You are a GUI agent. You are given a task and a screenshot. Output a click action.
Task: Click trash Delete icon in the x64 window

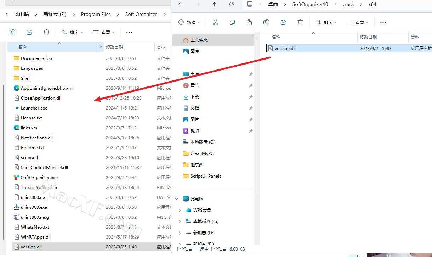click(300, 22)
